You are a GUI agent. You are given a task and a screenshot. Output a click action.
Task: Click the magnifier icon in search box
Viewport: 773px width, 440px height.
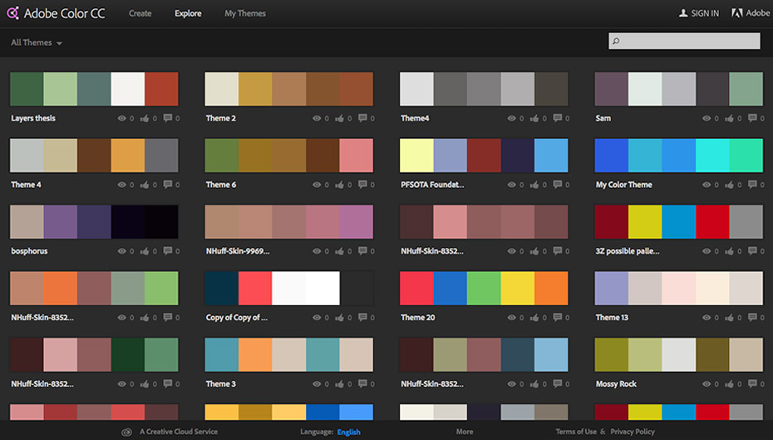(616, 41)
